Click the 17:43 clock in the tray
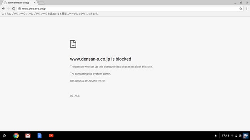Image resolution: width=250 pixels, height=140 pixels. point(225,136)
